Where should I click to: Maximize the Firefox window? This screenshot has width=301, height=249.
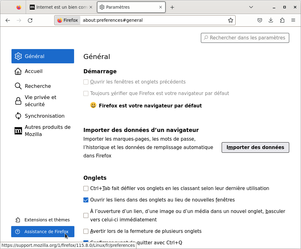pos(285,7)
